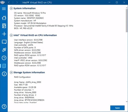
Task: Click the 'Intel controller: sSATA' line
Action: [24, 45]
